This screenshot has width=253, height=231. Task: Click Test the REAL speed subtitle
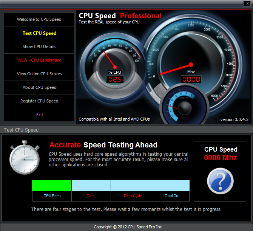109,22
